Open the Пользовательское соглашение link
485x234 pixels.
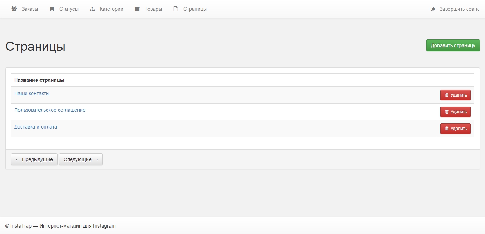tap(50, 110)
